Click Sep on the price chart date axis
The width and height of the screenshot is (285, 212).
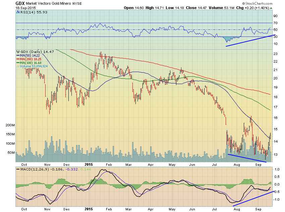pos(258,165)
